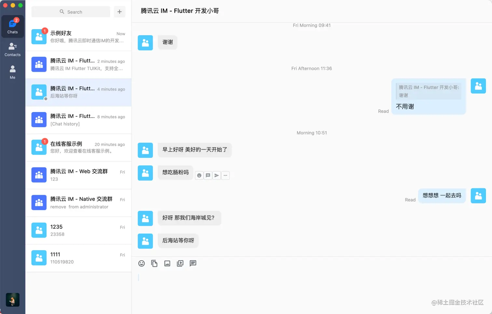Click the 好呀 那我们海岸城见？ message
Viewport: 492px width, 314px height.
click(x=189, y=218)
